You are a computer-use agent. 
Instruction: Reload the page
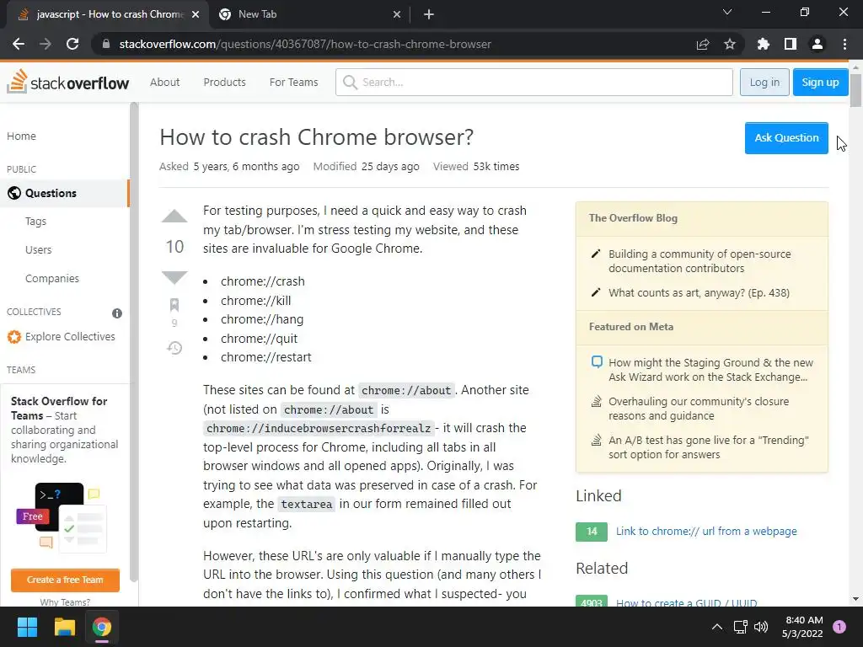coord(72,44)
